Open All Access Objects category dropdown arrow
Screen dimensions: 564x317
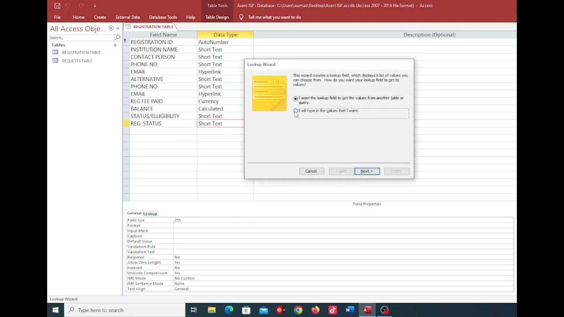click(111, 28)
